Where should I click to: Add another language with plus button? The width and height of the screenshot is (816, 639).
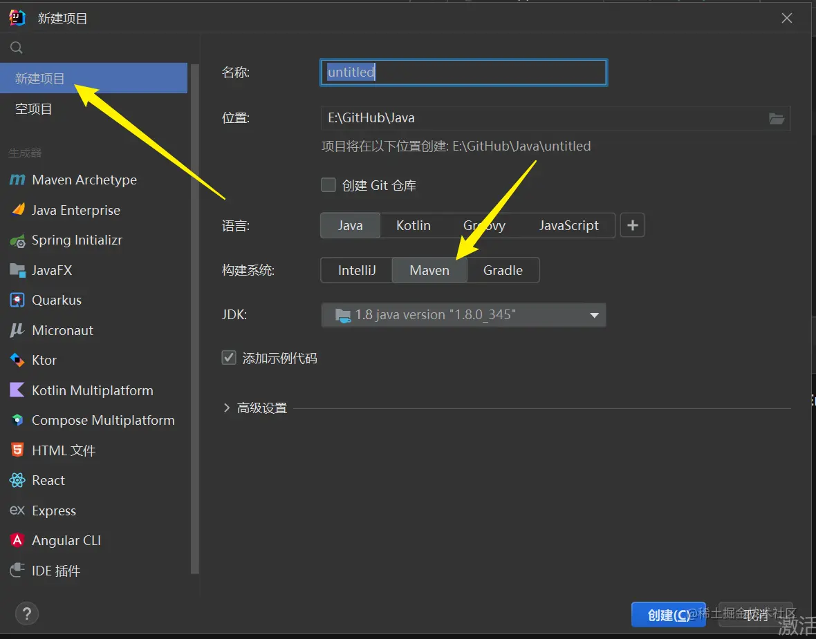click(632, 225)
